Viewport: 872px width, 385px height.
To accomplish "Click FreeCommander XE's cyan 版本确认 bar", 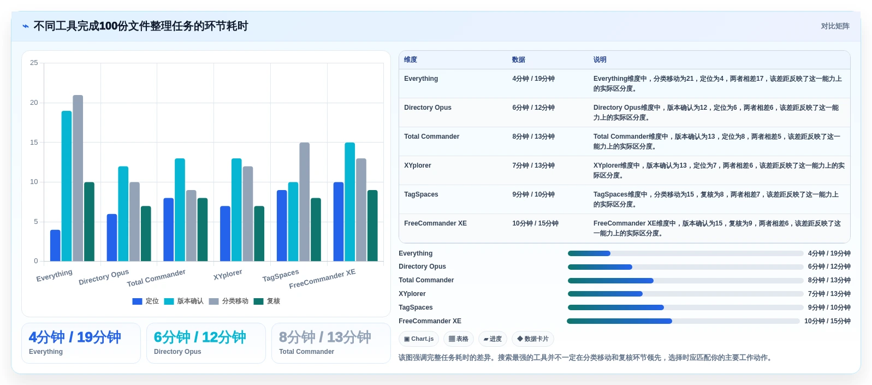I will (349, 202).
